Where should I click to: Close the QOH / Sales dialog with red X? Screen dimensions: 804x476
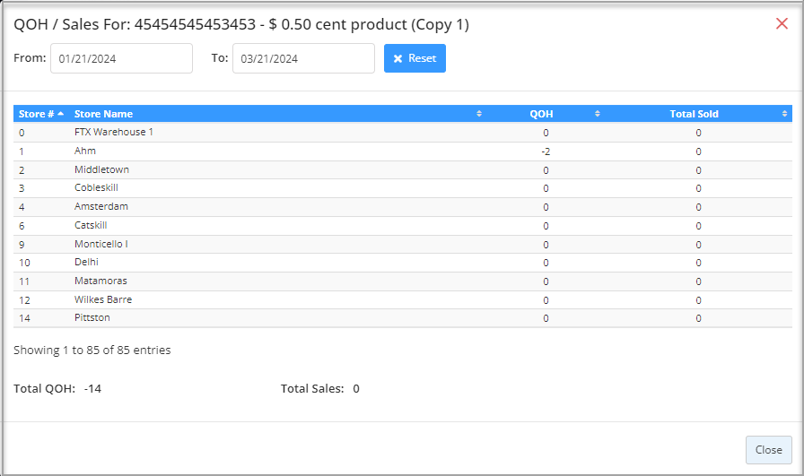[x=782, y=24]
